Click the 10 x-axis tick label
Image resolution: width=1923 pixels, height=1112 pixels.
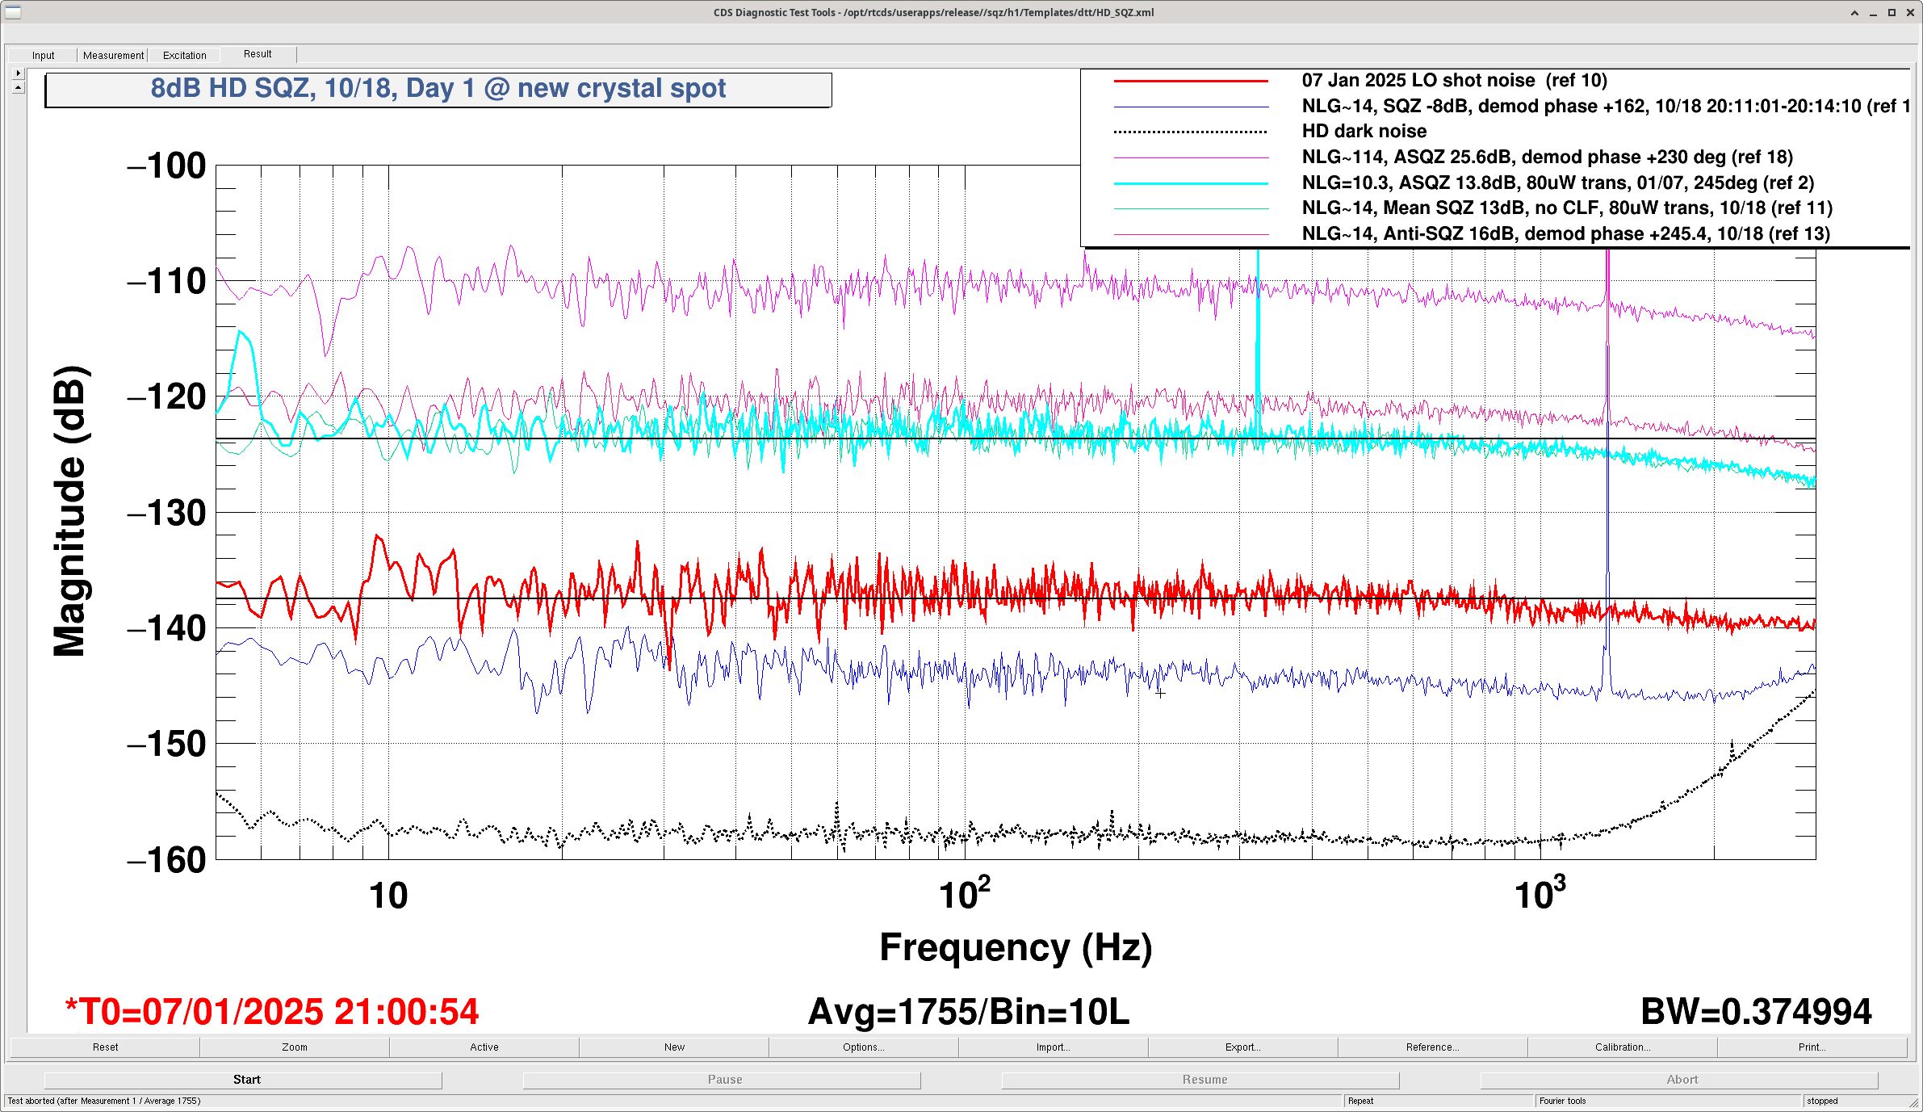[x=388, y=896]
